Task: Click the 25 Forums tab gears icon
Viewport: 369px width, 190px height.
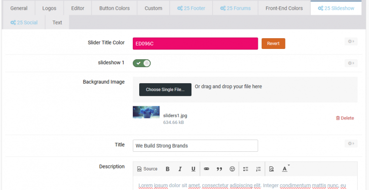Action: pos(223,8)
